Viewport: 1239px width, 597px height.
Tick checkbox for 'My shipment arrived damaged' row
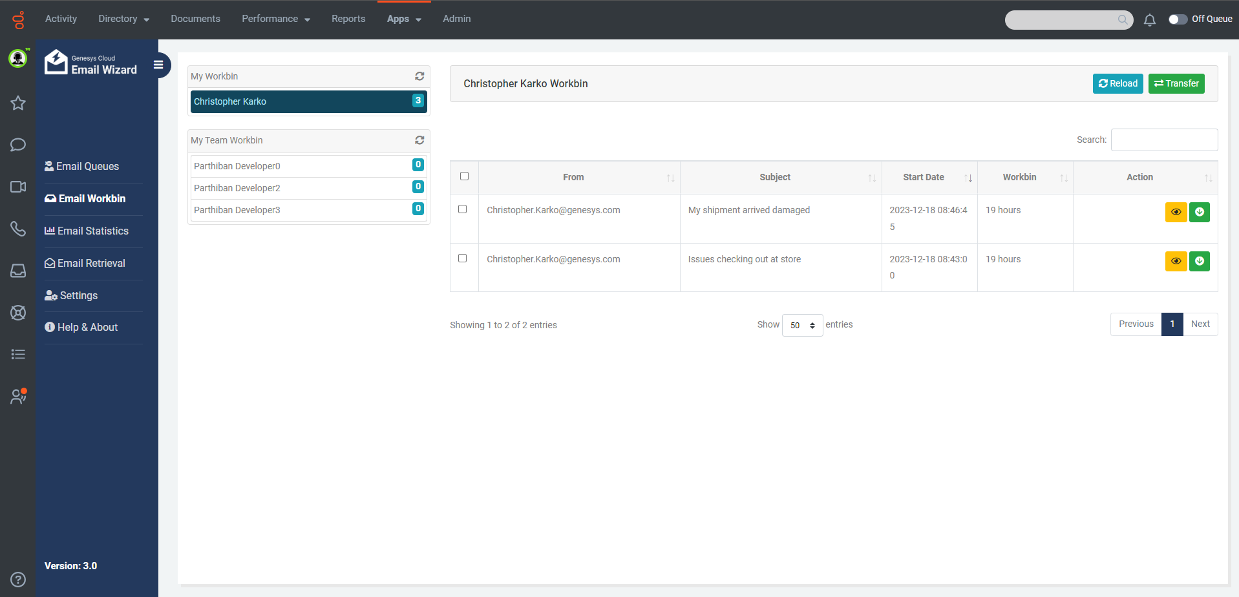(462, 209)
